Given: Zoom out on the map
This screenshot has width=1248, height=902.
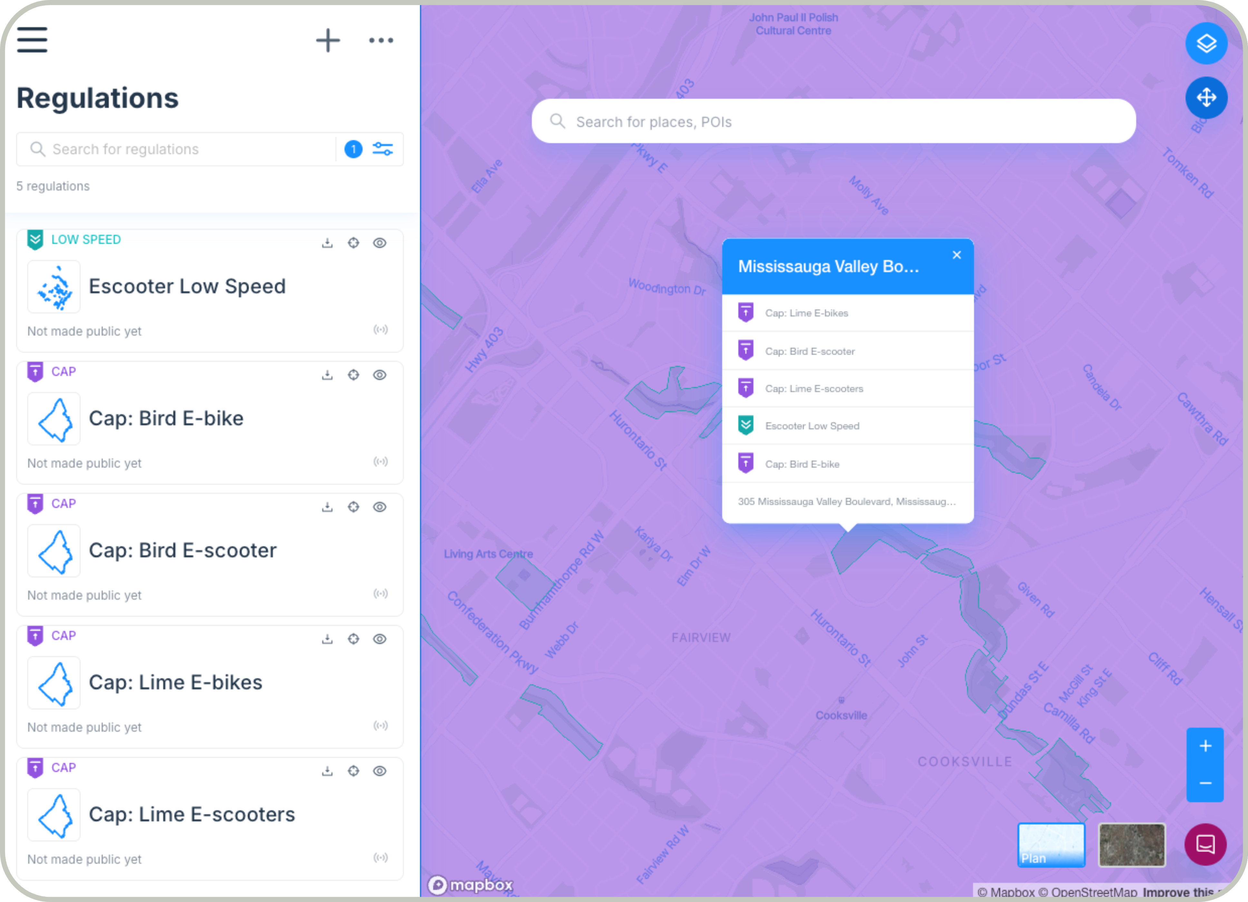Looking at the screenshot, I should [x=1205, y=783].
